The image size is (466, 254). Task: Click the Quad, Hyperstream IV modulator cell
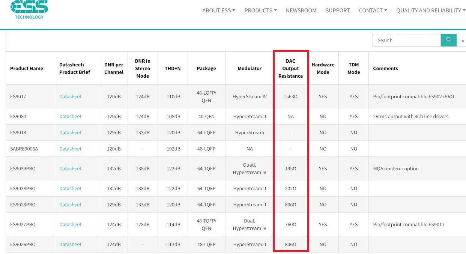[250, 168]
